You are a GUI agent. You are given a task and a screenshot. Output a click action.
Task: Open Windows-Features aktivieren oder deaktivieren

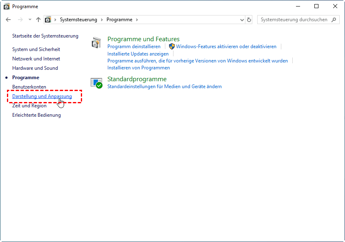226,47
